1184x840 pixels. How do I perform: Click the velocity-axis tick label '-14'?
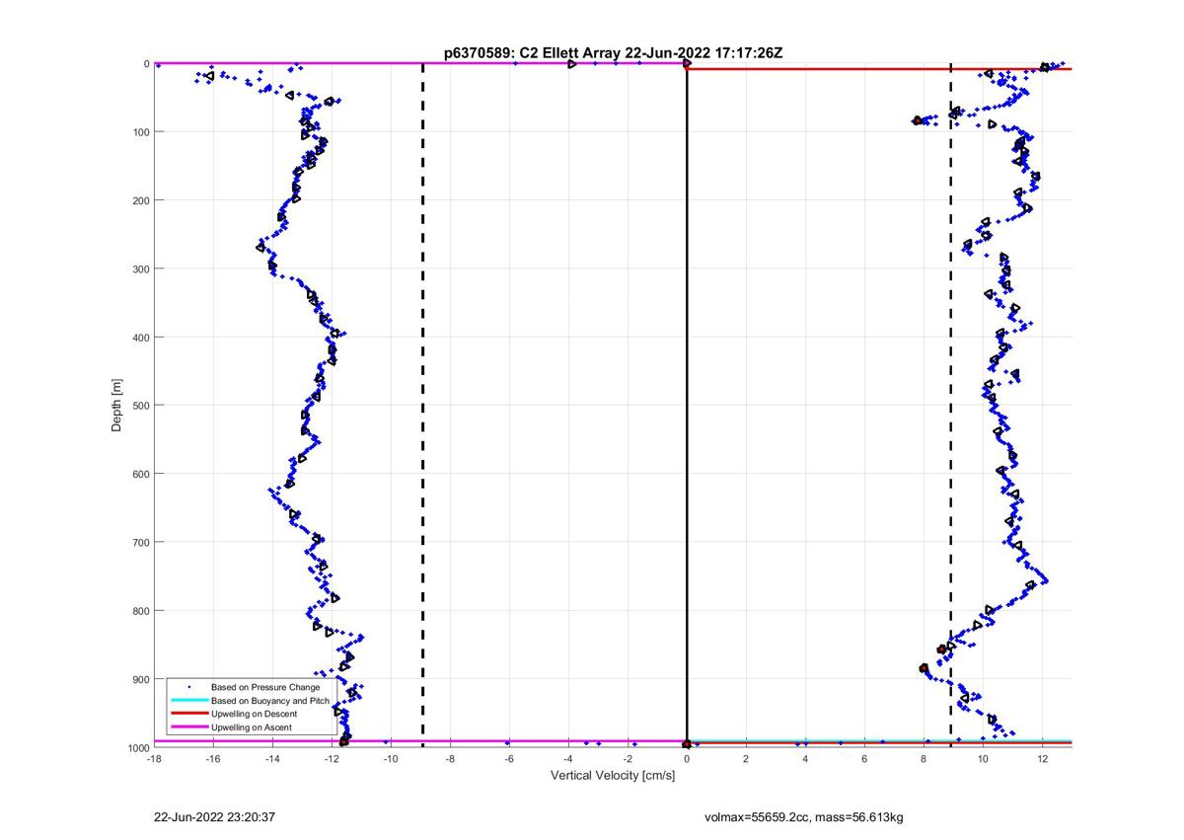click(x=272, y=759)
